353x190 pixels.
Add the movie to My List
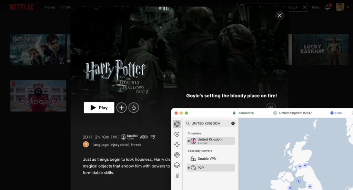pyautogui.click(x=122, y=108)
